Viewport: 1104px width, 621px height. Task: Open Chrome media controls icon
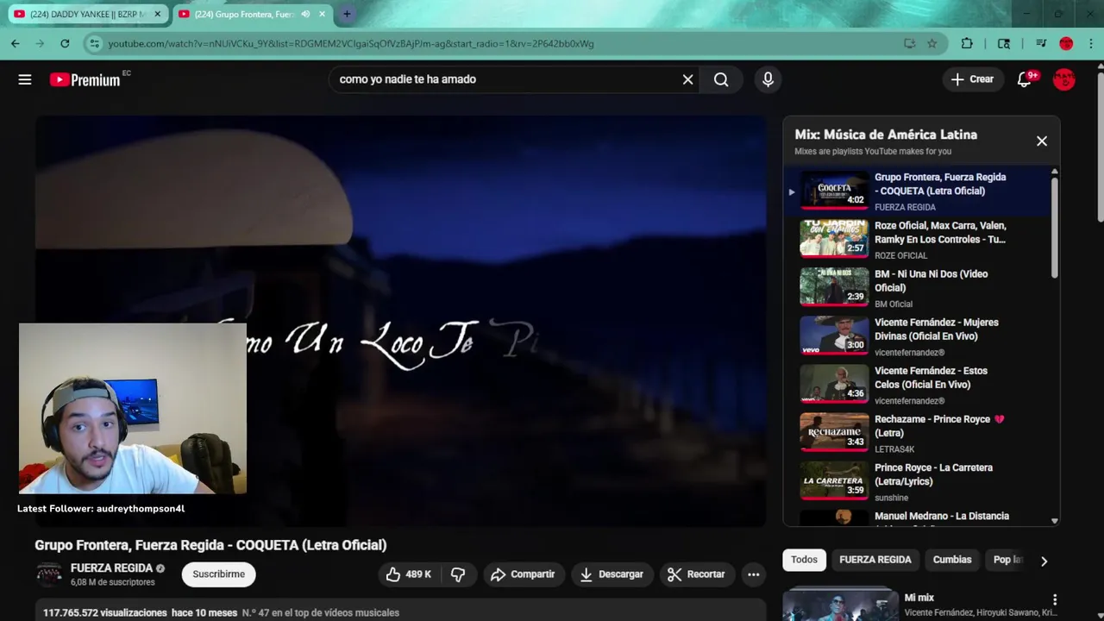(1041, 43)
